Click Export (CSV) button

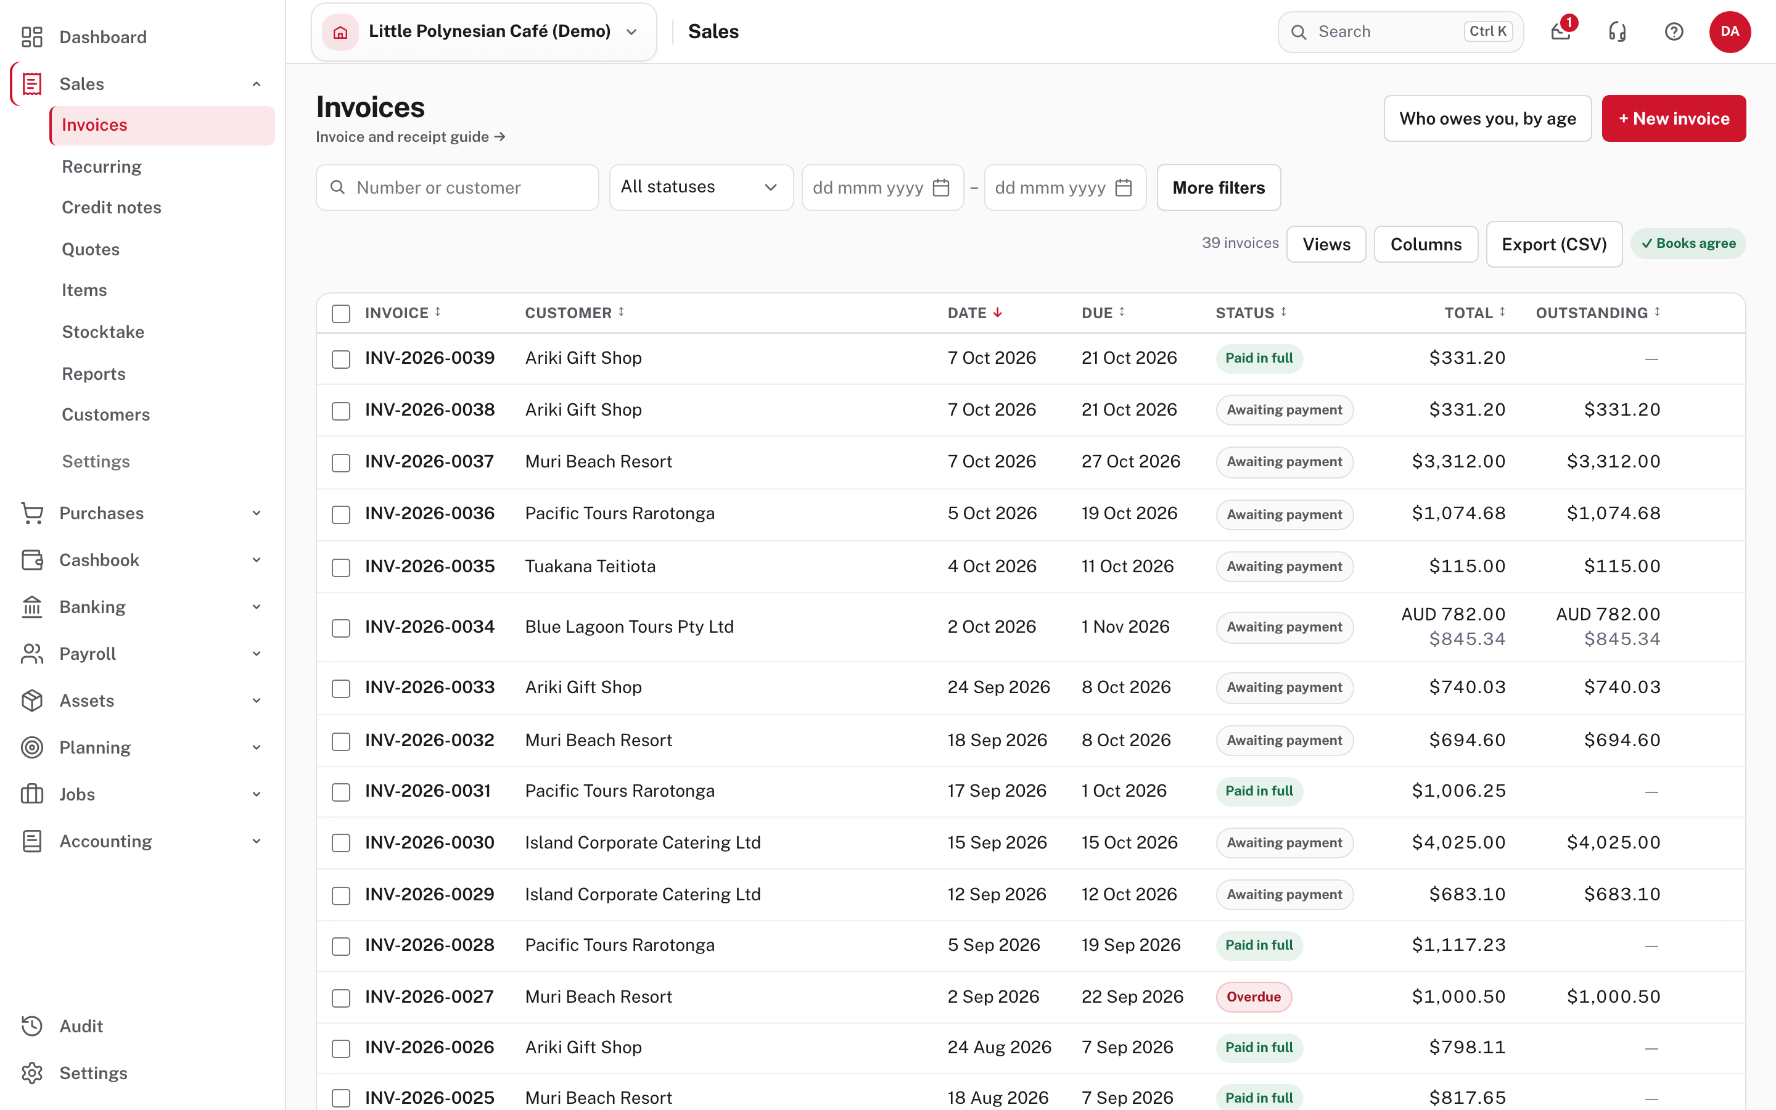[1553, 244]
